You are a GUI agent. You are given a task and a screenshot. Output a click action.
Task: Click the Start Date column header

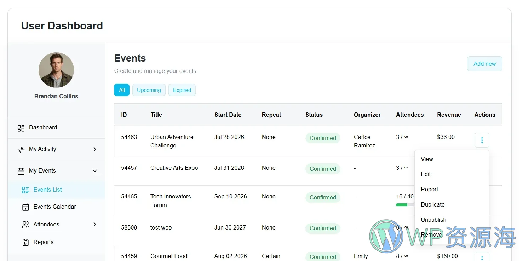pyautogui.click(x=228, y=115)
